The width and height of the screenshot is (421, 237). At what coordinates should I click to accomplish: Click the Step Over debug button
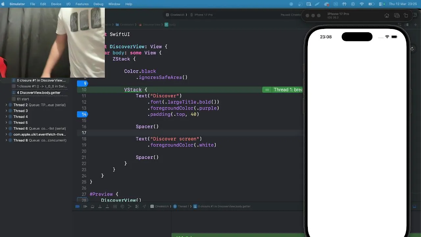(93, 206)
